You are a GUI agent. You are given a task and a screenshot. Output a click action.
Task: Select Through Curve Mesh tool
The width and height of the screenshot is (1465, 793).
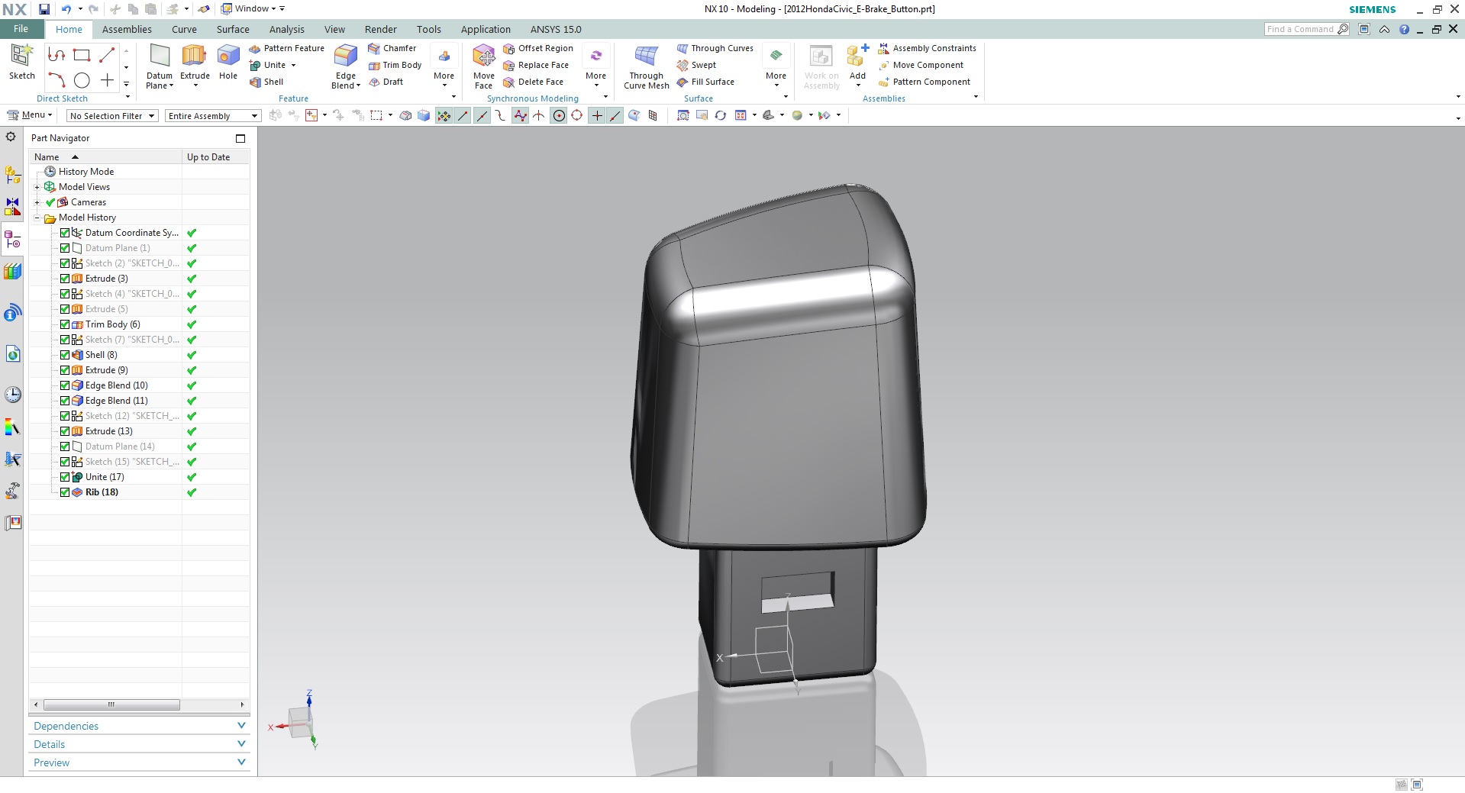tap(646, 61)
